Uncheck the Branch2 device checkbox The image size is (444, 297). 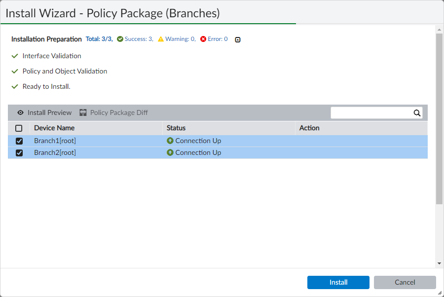pyautogui.click(x=19, y=152)
